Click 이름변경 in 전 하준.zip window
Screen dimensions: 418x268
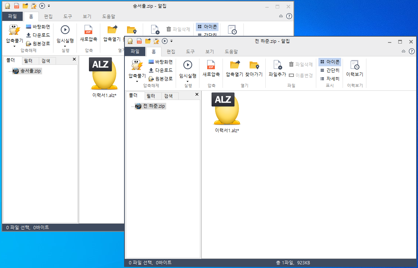point(301,75)
